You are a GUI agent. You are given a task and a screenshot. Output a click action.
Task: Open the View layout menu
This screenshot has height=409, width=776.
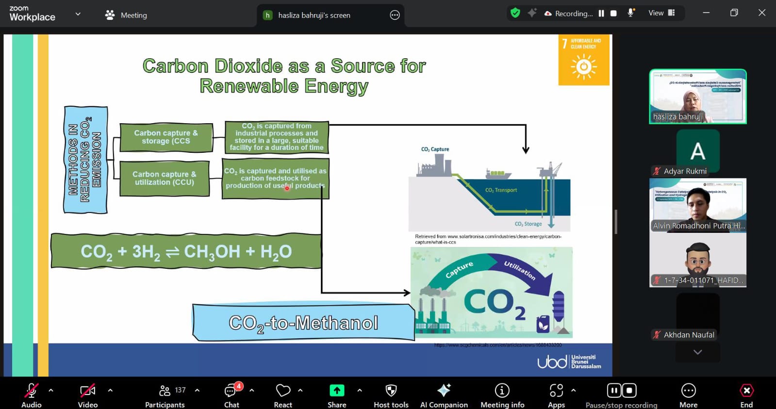661,13
